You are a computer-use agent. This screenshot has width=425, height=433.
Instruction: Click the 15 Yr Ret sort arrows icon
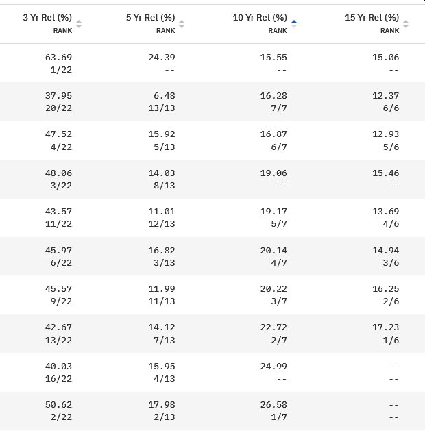406,24
